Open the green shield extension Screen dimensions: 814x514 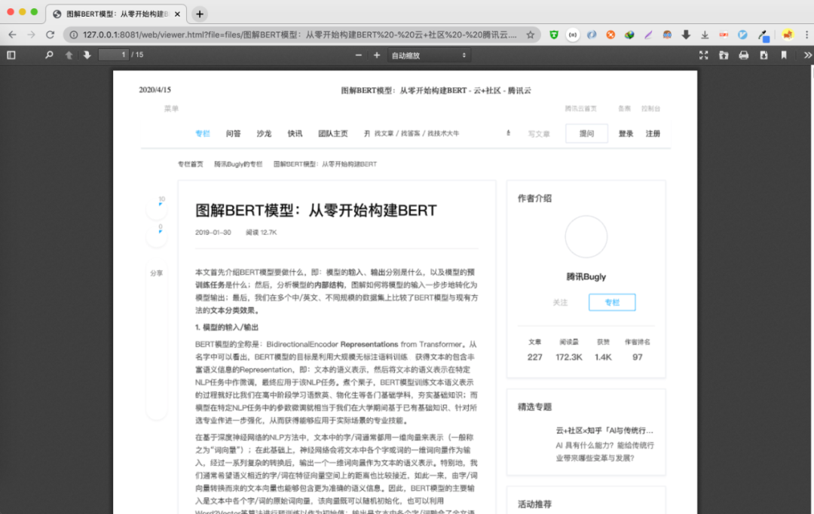point(554,35)
